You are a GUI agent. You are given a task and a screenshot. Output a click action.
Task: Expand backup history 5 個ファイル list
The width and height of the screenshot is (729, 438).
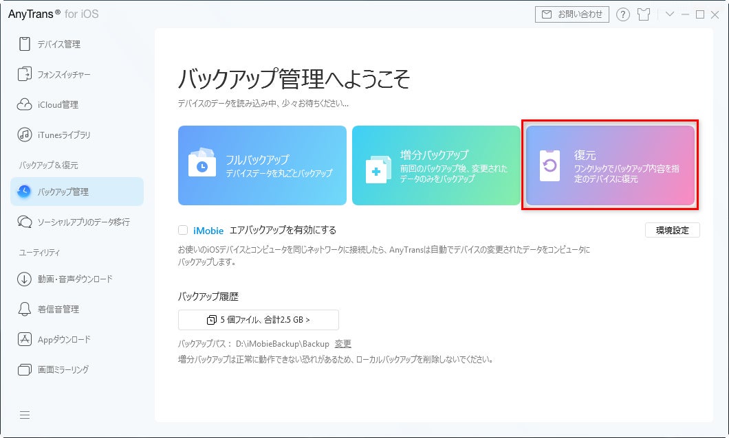tap(259, 320)
